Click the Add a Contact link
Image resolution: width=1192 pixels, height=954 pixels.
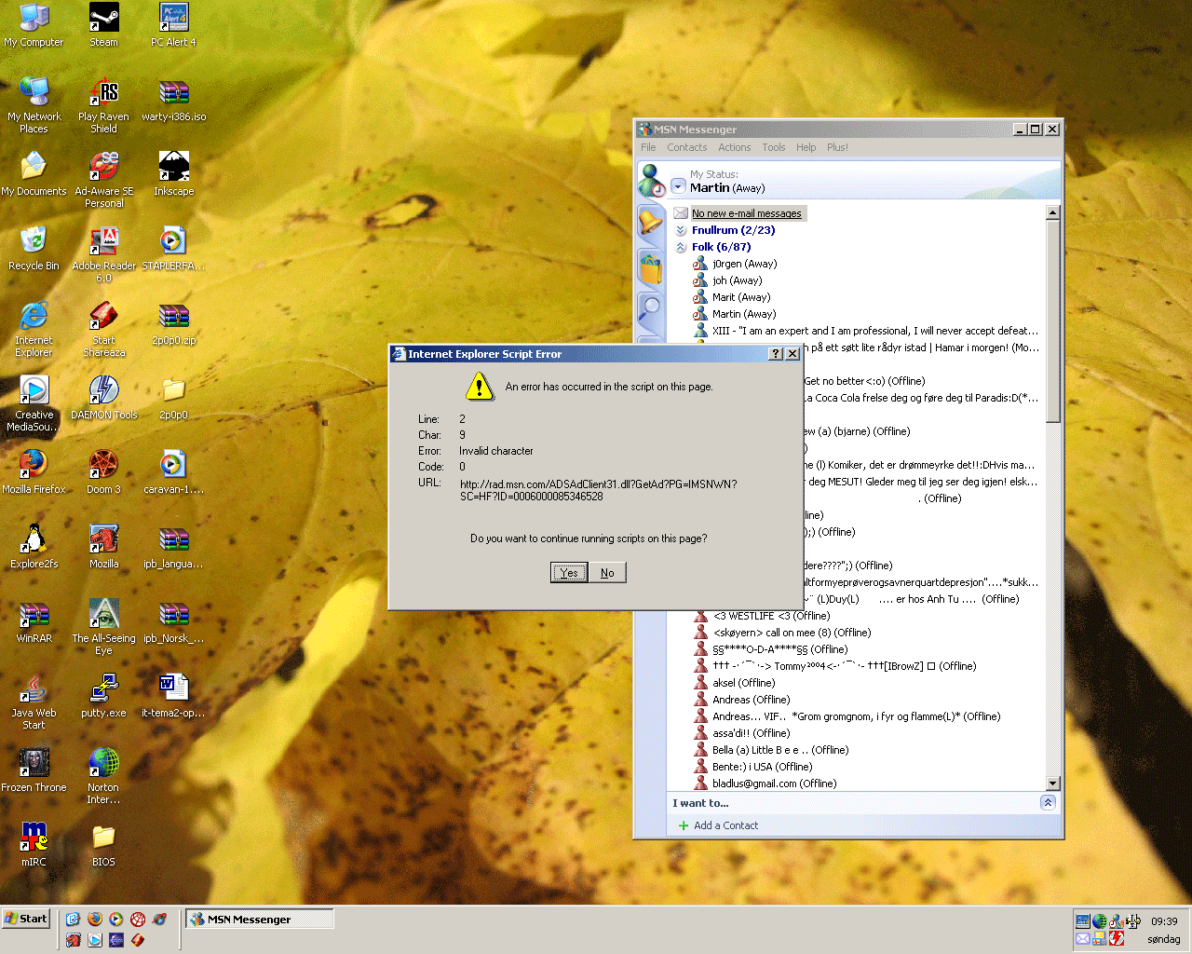(725, 825)
